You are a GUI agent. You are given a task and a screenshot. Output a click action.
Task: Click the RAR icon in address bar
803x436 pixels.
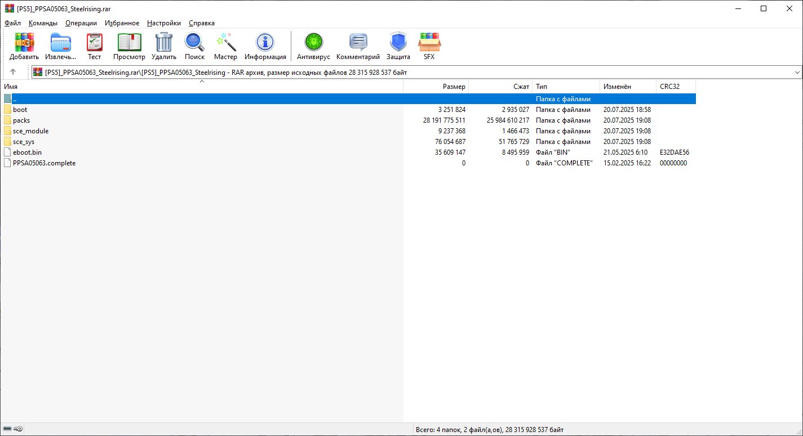click(x=38, y=72)
